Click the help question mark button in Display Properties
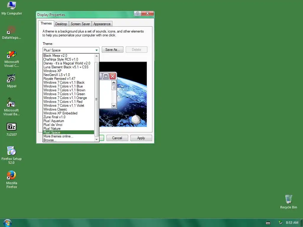Screen dimensions: 303x227 [137, 13]
